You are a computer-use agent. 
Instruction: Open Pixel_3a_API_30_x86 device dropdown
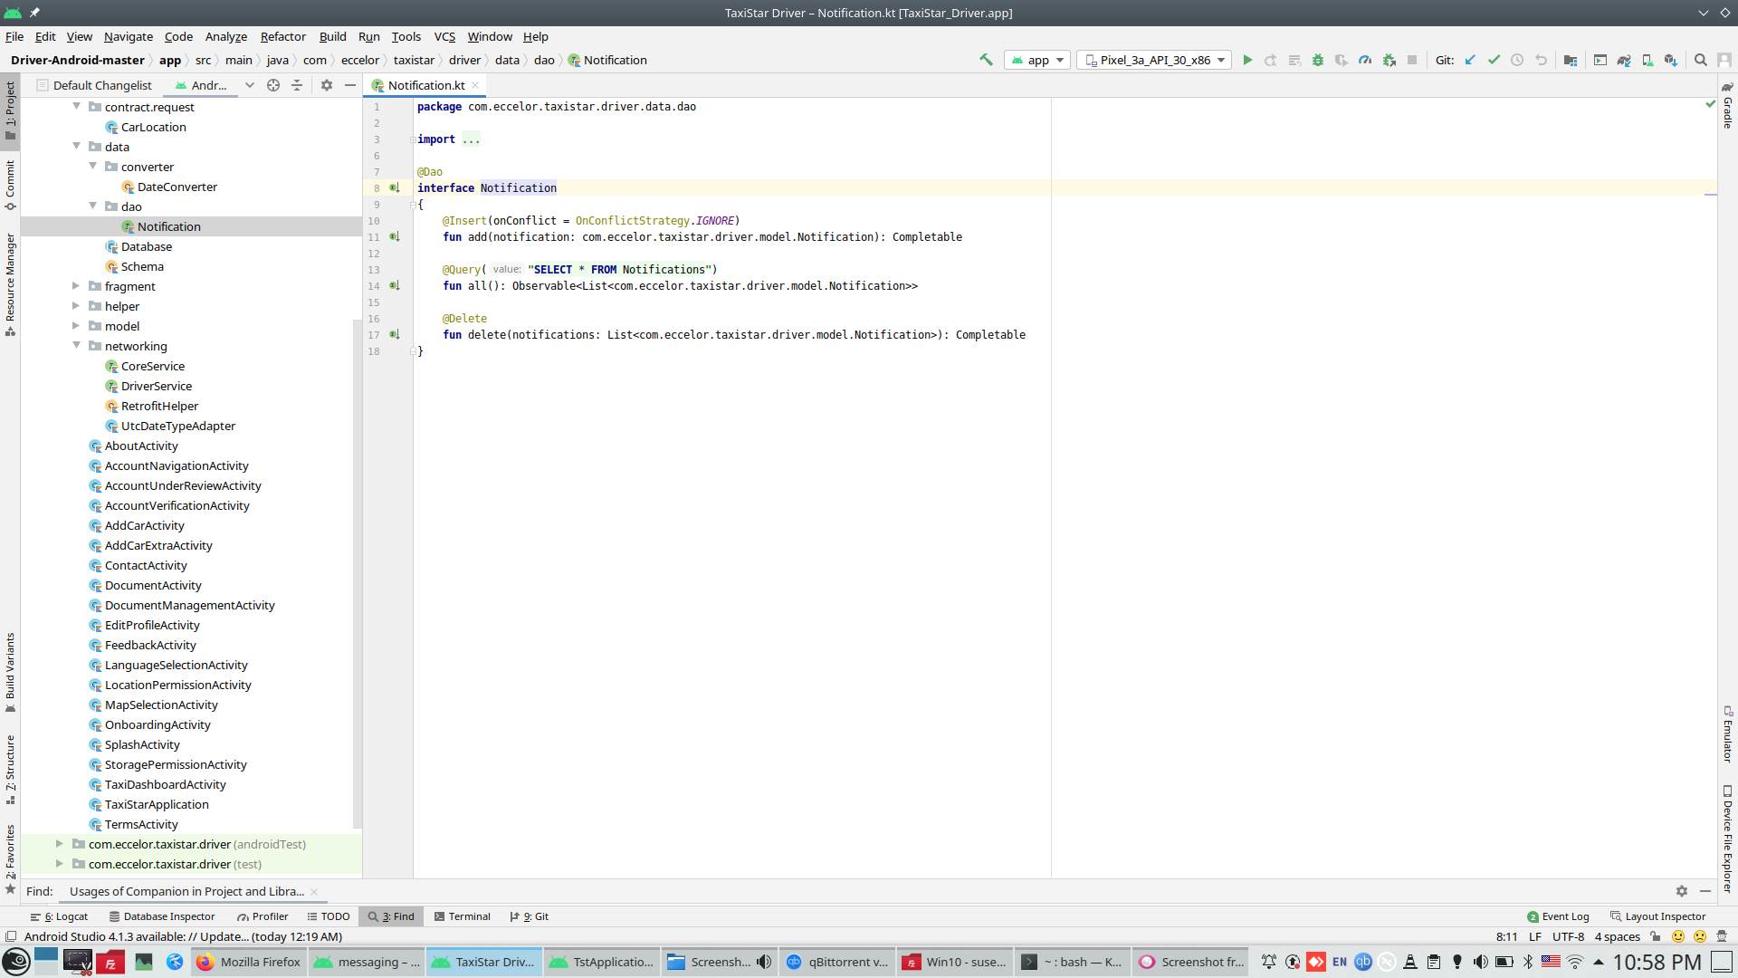click(1154, 60)
